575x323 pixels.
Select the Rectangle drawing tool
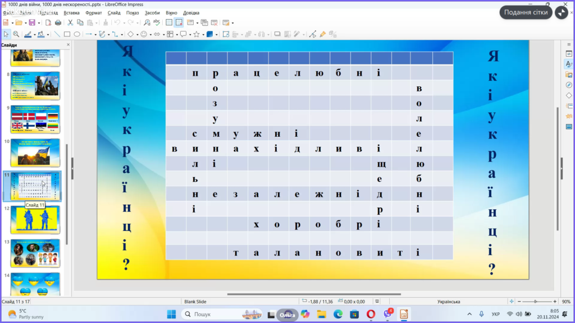tap(67, 34)
